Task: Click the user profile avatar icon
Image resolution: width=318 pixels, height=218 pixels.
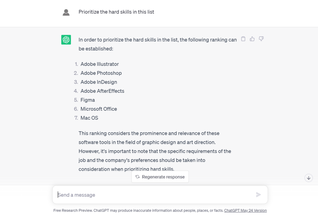Action: 66,12
